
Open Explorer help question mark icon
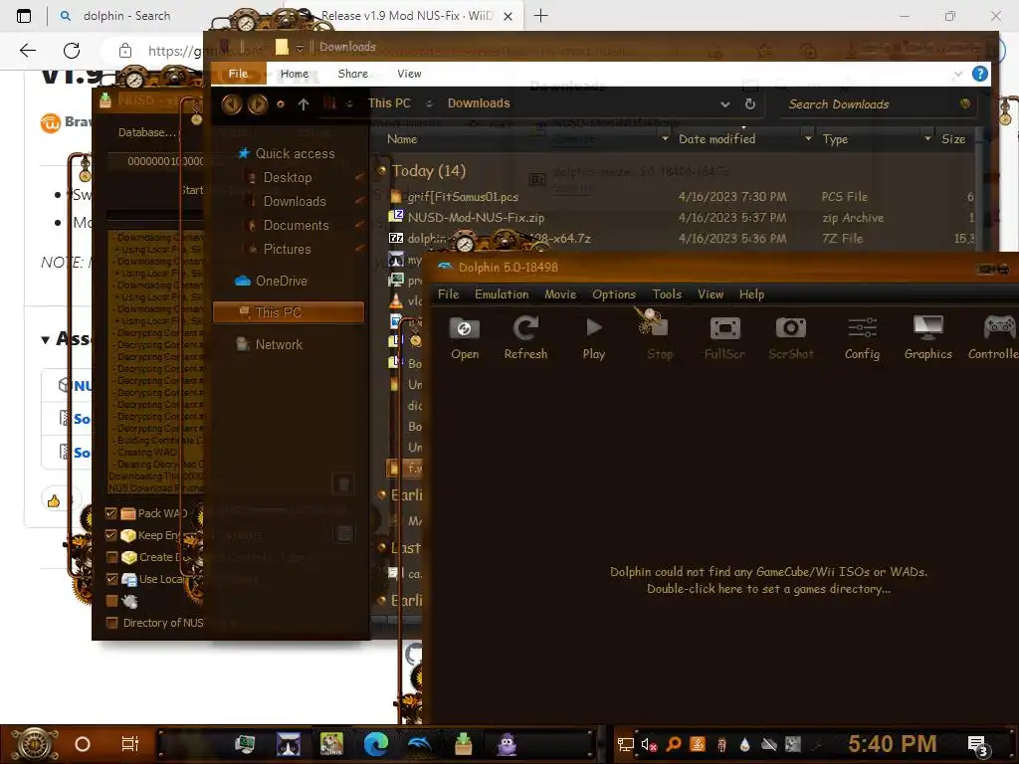tap(980, 74)
